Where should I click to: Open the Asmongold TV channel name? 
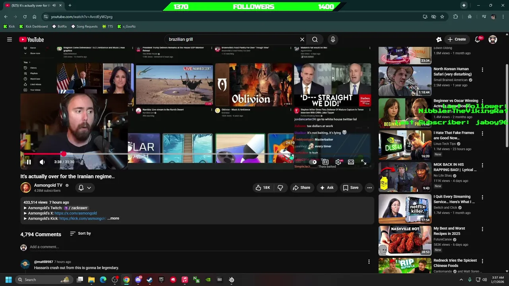tap(48, 185)
